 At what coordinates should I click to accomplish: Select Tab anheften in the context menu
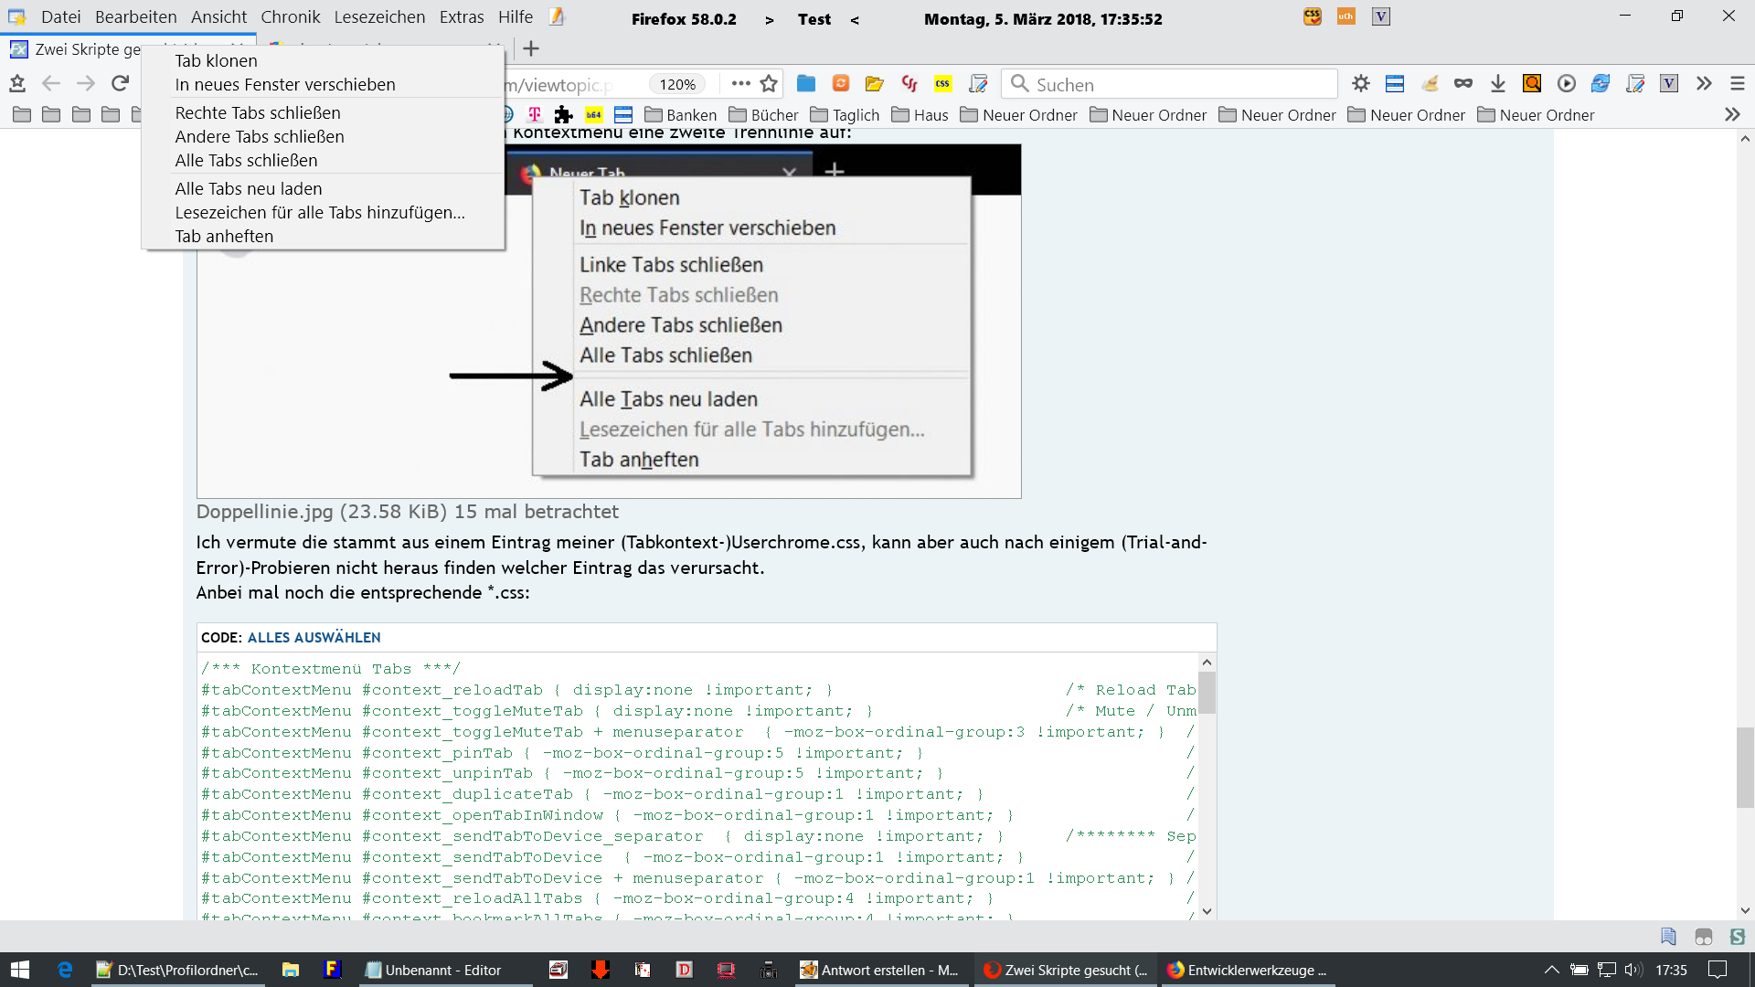(224, 237)
